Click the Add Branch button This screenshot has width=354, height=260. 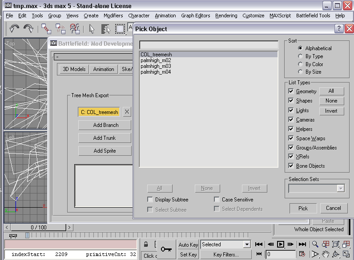coord(105,125)
